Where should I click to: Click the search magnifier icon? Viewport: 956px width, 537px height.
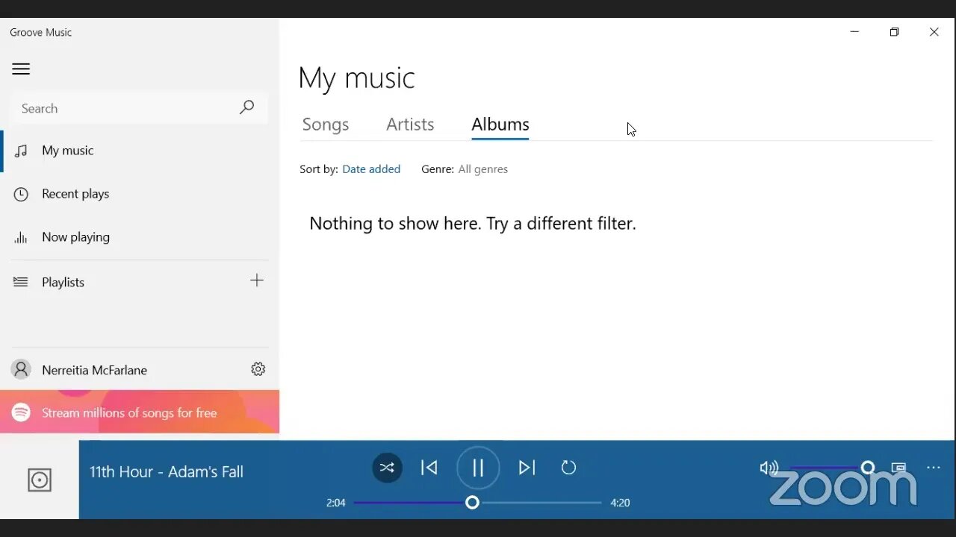click(x=246, y=108)
